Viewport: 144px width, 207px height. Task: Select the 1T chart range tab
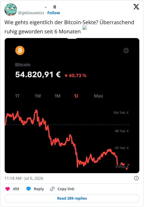17,96
